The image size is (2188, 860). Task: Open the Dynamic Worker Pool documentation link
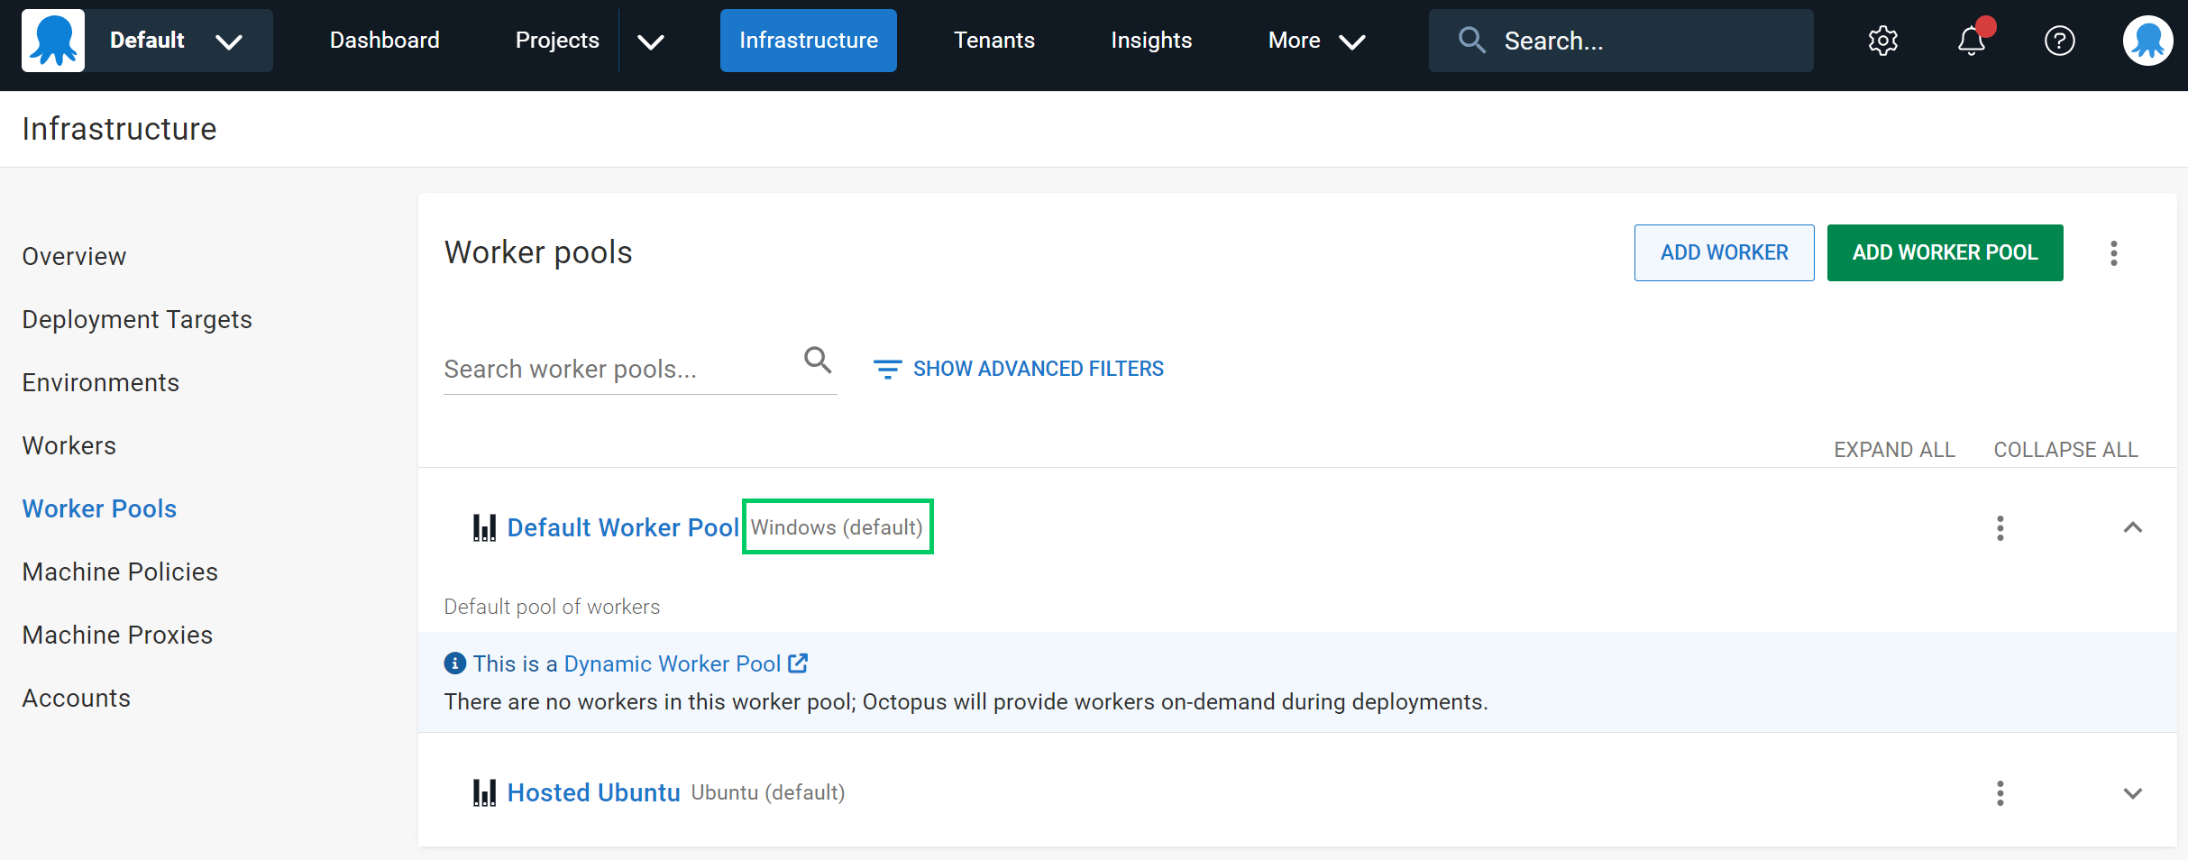click(x=673, y=663)
